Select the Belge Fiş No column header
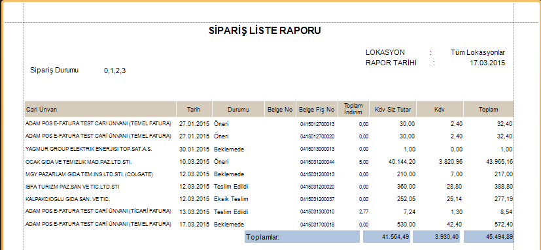The width and height of the screenshot is (541, 250). click(x=317, y=110)
